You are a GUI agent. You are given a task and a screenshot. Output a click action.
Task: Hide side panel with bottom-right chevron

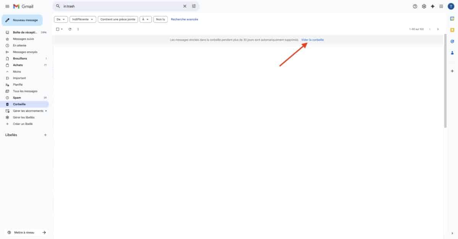pos(452,233)
